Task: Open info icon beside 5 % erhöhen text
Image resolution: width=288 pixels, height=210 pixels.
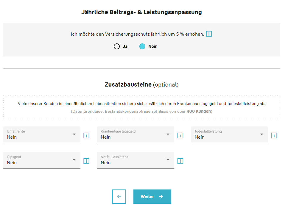Action: coord(209,34)
